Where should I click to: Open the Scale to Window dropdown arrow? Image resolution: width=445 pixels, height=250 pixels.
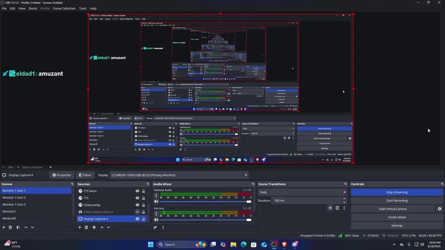tap(50, 167)
